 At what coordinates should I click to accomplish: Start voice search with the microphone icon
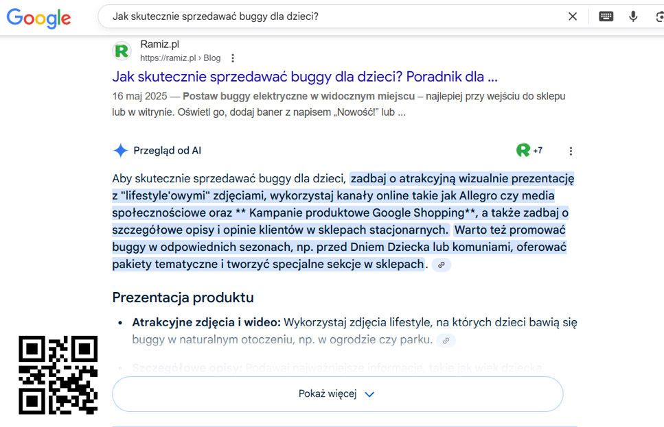click(633, 16)
